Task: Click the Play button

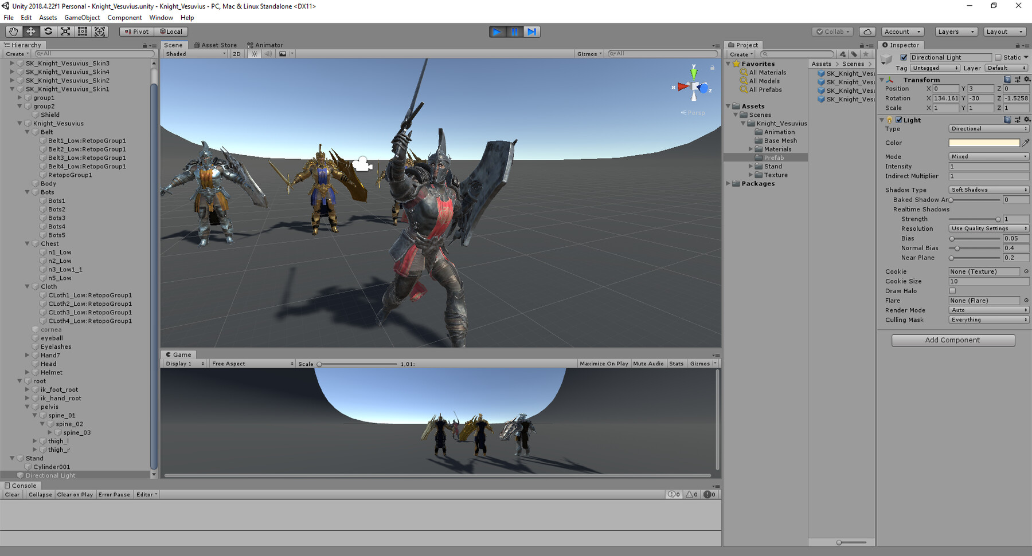Action: 497,31
